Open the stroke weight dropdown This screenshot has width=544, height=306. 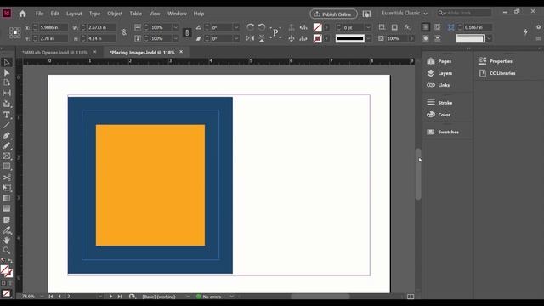point(368,27)
